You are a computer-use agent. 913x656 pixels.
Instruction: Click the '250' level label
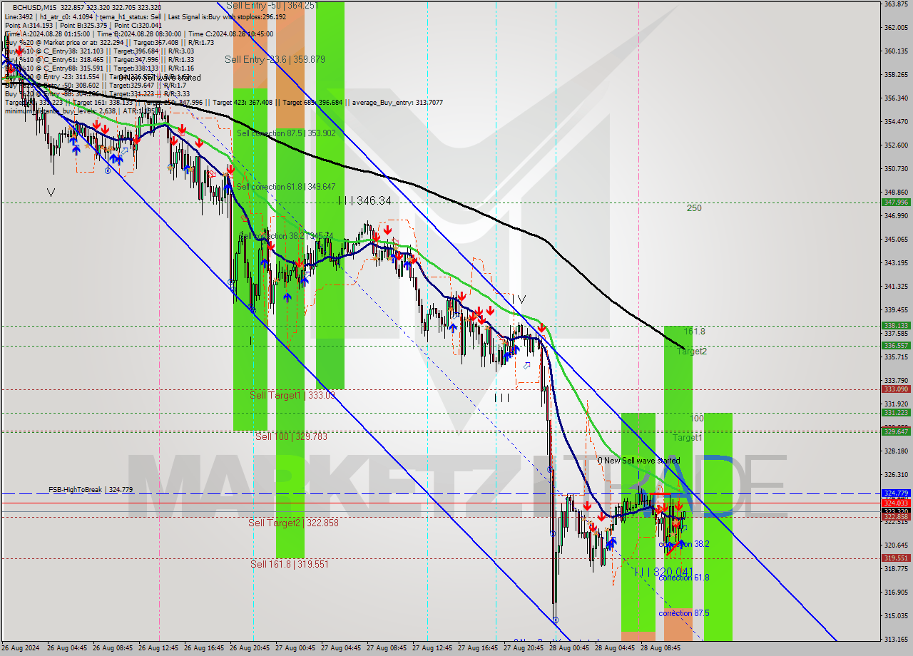coord(694,208)
